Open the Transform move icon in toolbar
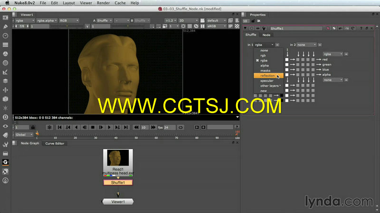This screenshot has width=380, height=213. [x=5, y=90]
